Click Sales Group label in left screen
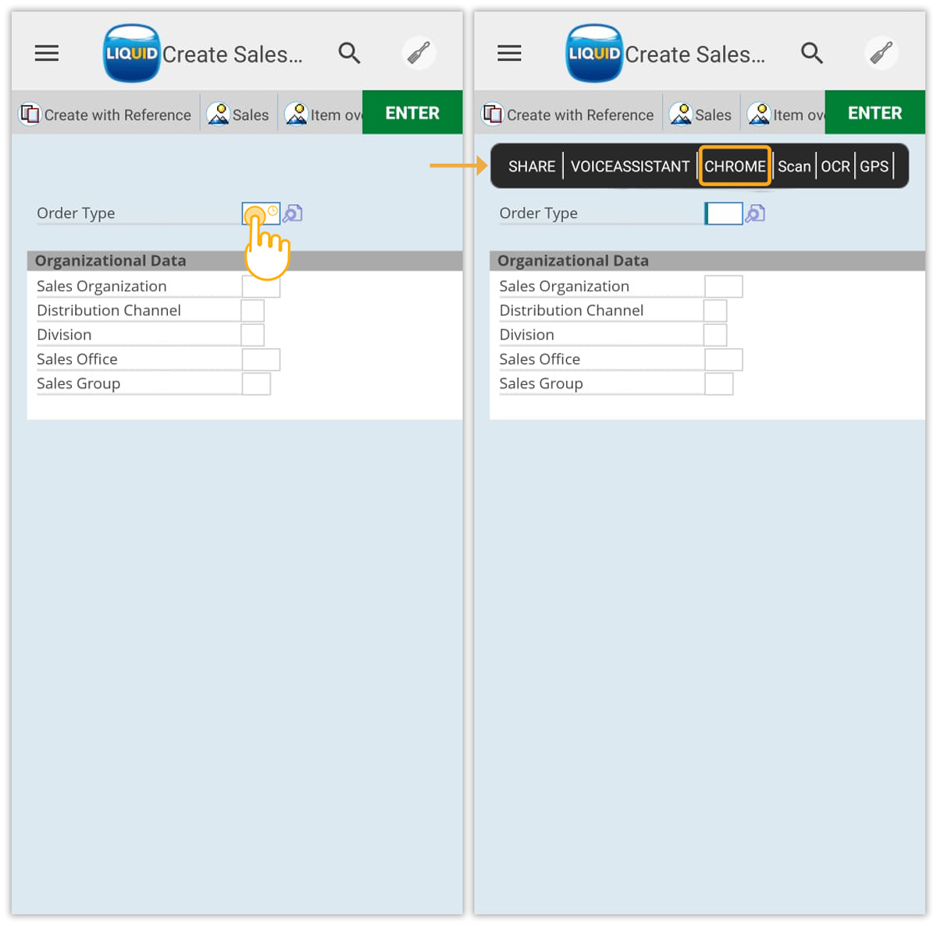Image resolution: width=937 pixels, height=926 pixels. [x=78, y=383]
